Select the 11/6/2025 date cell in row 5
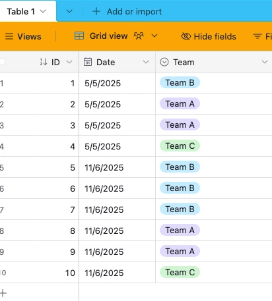Image resolution: width=272 pixels, height=301 pixels. click(x=117, y=167)
